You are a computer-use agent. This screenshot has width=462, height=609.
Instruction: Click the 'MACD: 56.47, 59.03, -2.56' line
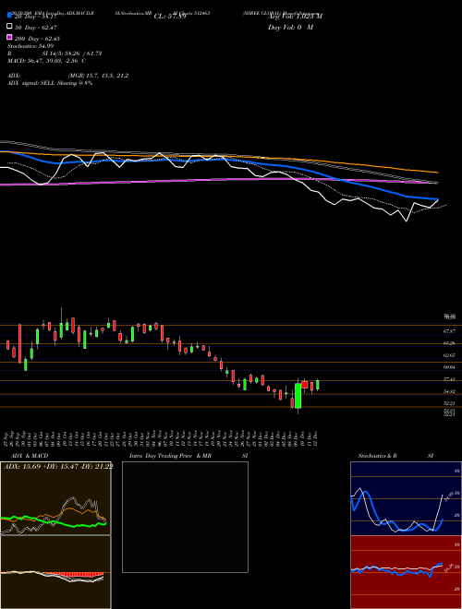click(46, 61)
